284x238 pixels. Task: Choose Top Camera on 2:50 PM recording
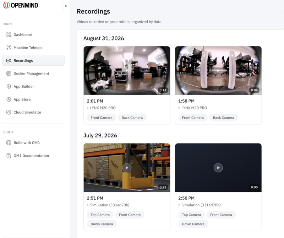point(191,215)
